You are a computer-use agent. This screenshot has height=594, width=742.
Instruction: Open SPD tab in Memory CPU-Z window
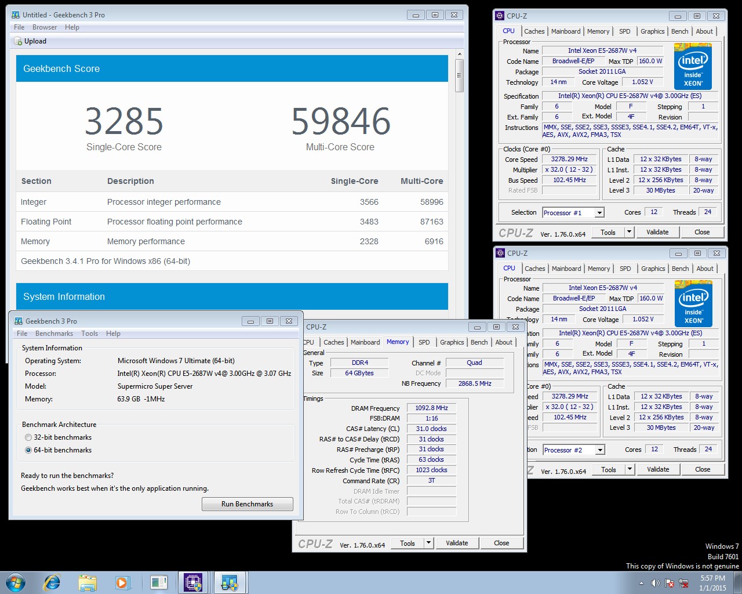coord(424,342)
